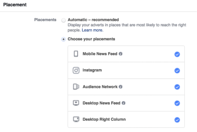This screenshot has width=197, height=132.
Task: Click the Desktop News Feed monitor icon
Action: [76, 103]
